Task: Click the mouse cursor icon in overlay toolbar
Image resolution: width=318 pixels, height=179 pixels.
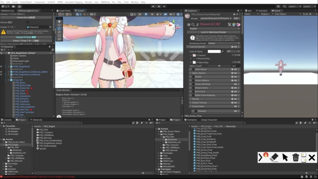Action: (285, 157)
